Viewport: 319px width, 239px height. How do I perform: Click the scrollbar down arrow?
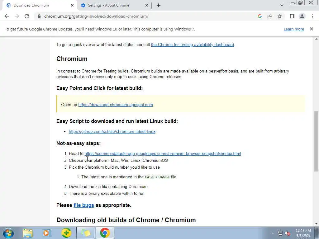point(316,224)
